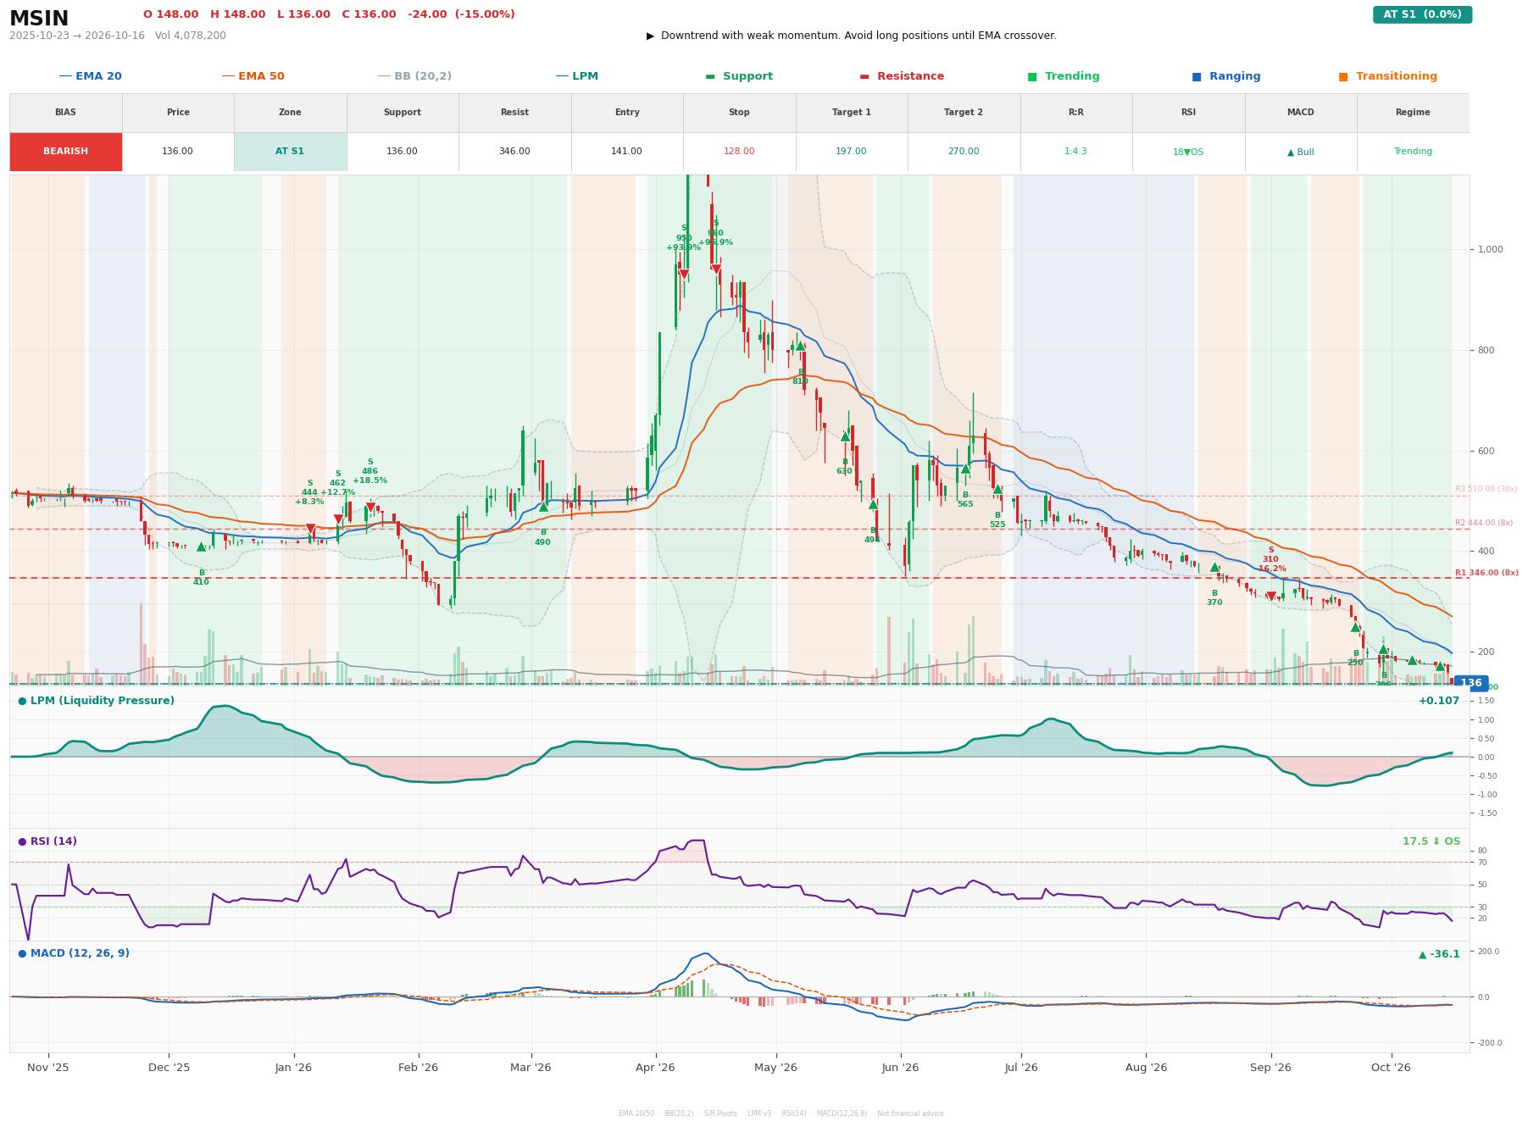The image size is (1528, 1127).
Task: Toggle the Resistance legend entry
Action: pyautogui.click(x=902, y=76)
